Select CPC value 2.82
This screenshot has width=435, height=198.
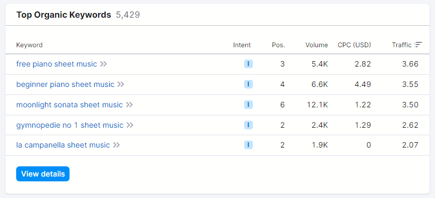pos(363,64)
